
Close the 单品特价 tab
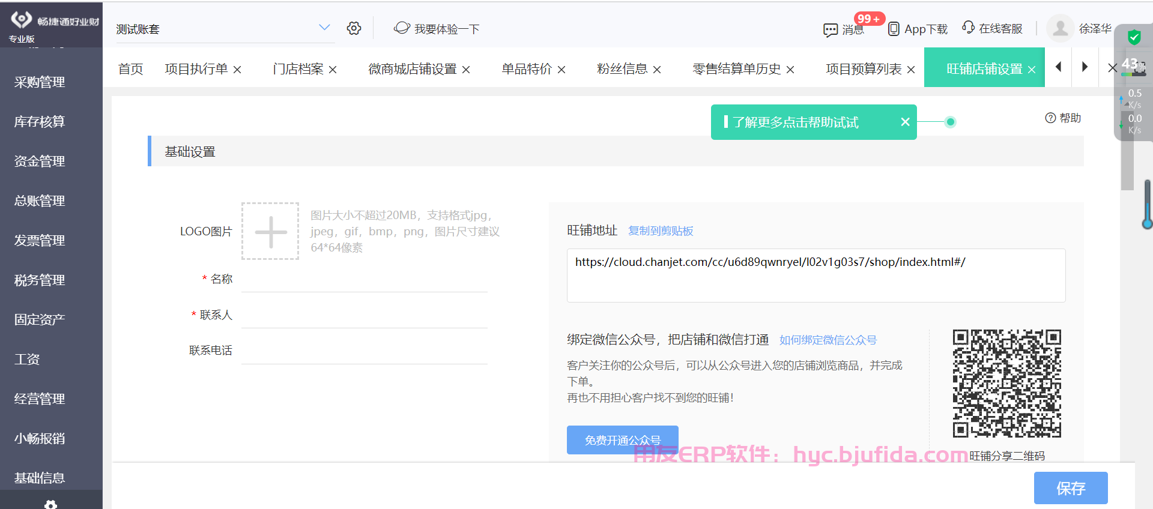coord(561,70)
